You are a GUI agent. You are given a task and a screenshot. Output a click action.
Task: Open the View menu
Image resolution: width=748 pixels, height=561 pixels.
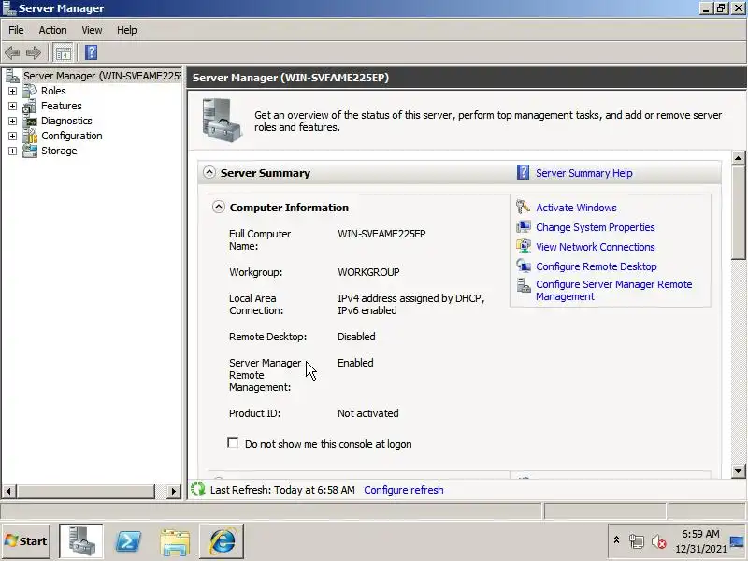pyautogui.click(x=92, y=30)
